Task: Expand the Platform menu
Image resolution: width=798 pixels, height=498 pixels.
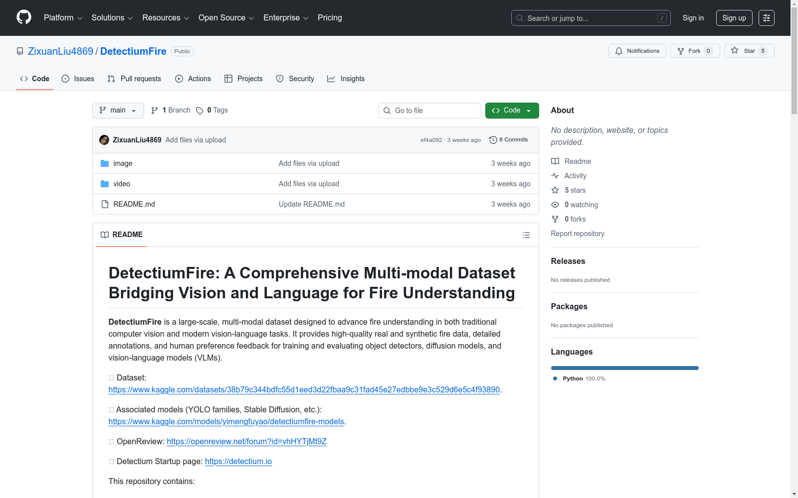Action: click(63, 18)
